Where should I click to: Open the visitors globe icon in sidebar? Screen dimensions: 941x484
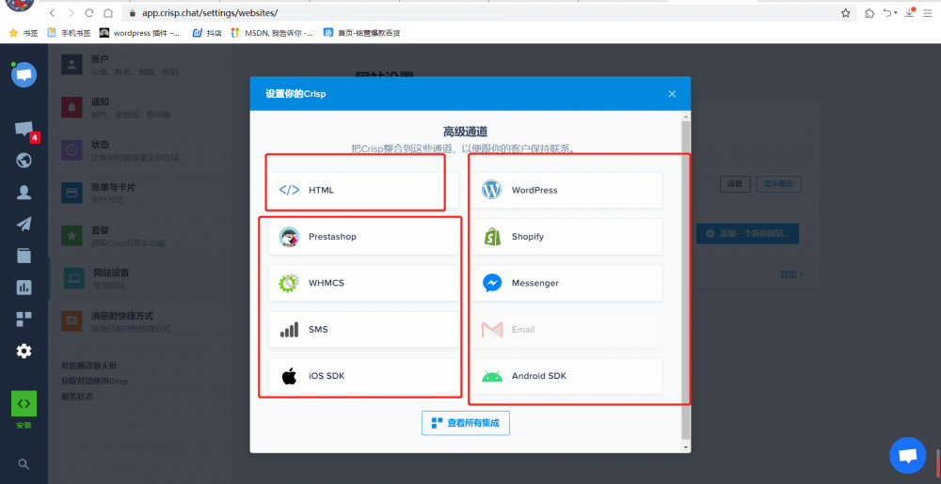[24, 160]
